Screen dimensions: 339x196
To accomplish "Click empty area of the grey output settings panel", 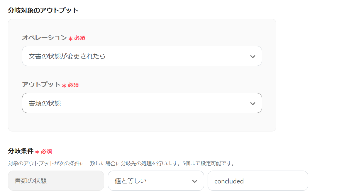I will [x=141, y=123].
